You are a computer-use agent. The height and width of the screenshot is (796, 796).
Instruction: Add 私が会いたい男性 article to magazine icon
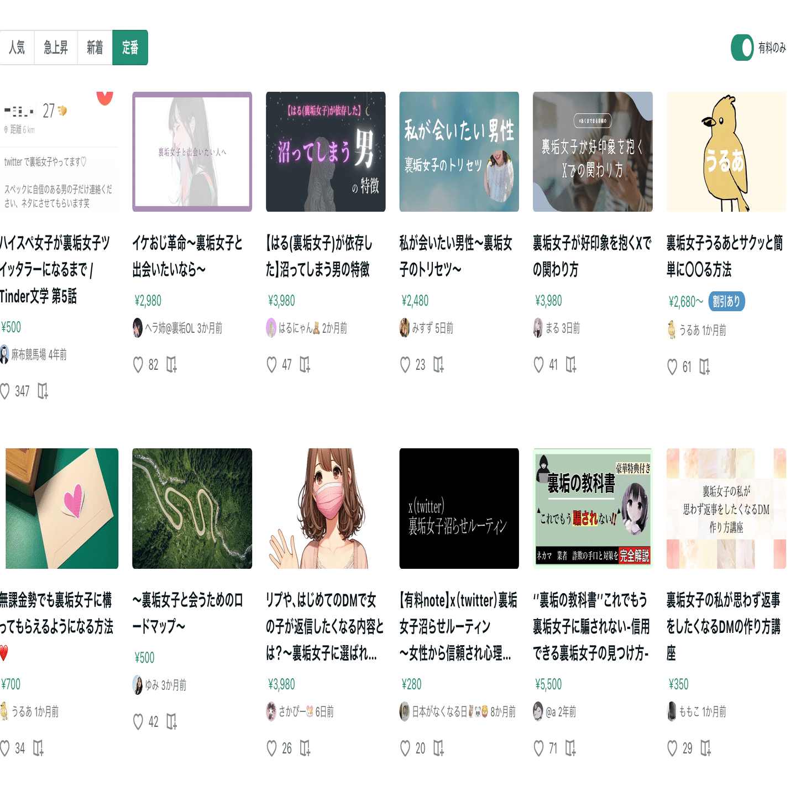pos(438,364)
